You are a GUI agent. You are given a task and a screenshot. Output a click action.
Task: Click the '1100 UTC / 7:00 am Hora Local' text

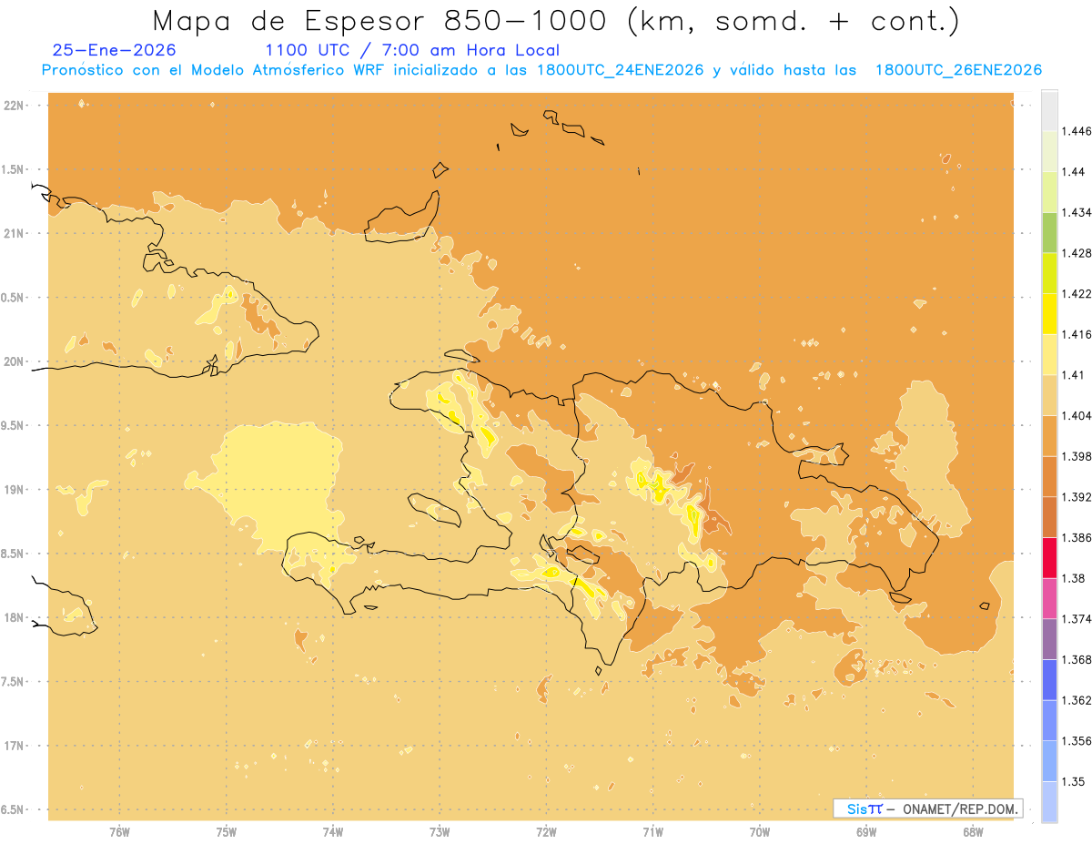click(x=412, y=51)
